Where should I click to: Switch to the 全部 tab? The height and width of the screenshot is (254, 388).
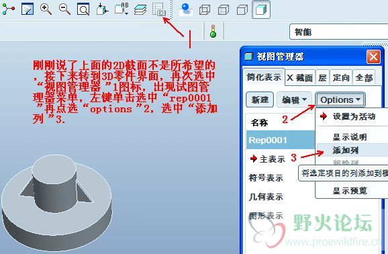[364, 78]
